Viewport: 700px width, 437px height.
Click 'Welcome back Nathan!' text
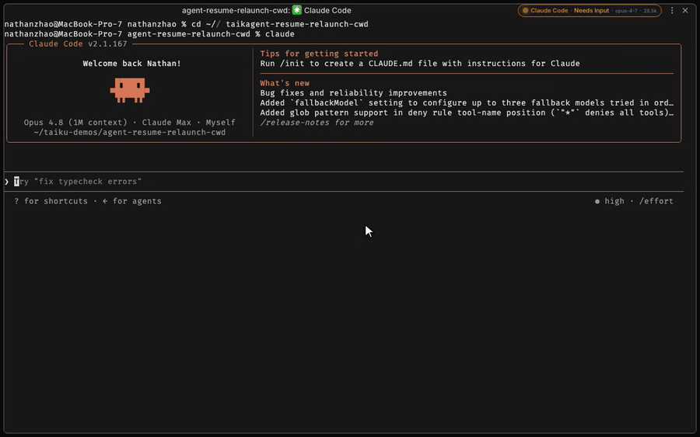pyautogui.click(x=131, y=63)
